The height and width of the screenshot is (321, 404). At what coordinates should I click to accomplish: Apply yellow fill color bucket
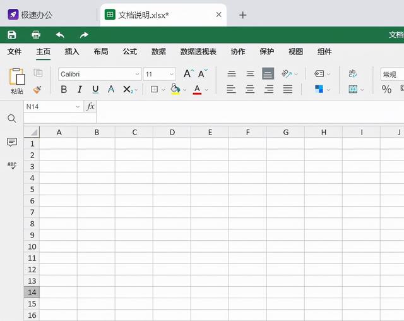click(175, 89)
